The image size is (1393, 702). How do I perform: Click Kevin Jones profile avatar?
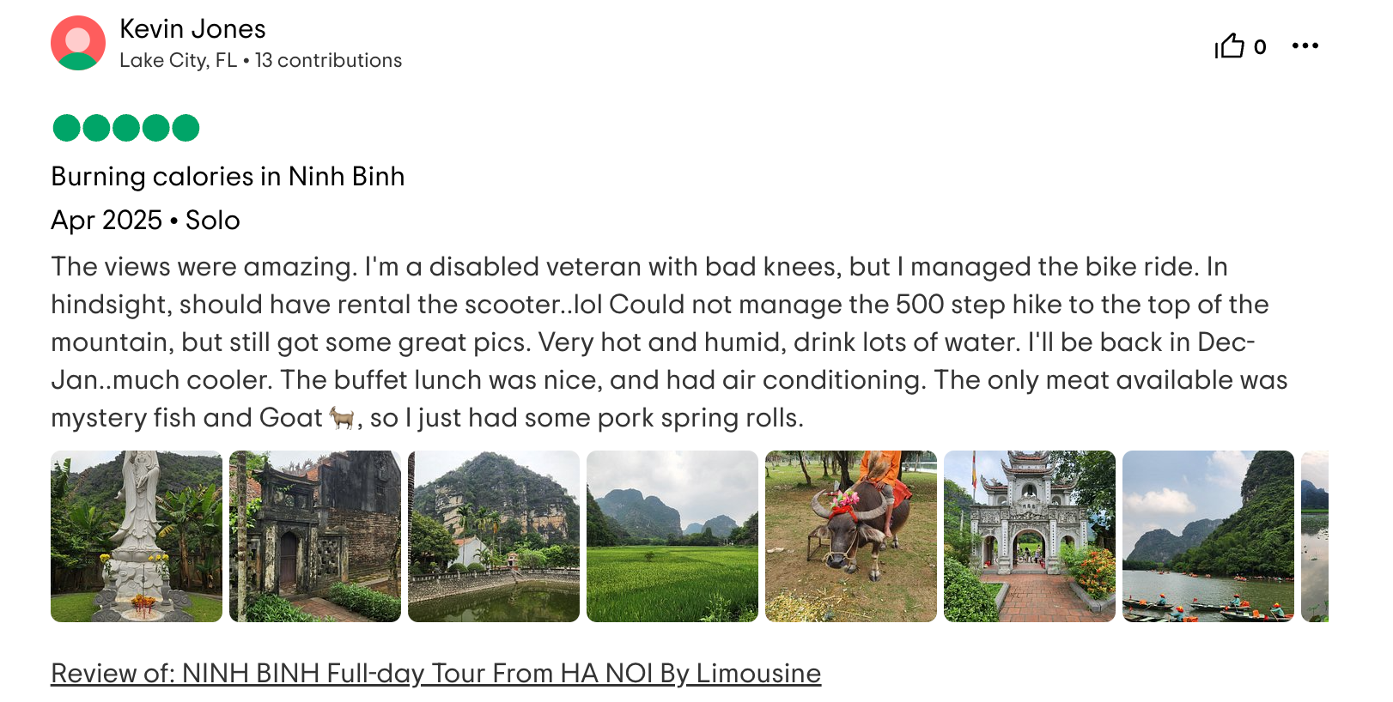[x=78, y=43]
